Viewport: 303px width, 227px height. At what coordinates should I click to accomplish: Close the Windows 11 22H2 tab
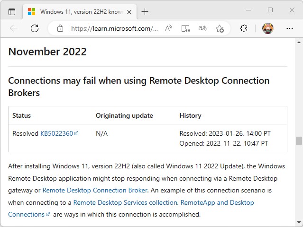click(128, 11)
